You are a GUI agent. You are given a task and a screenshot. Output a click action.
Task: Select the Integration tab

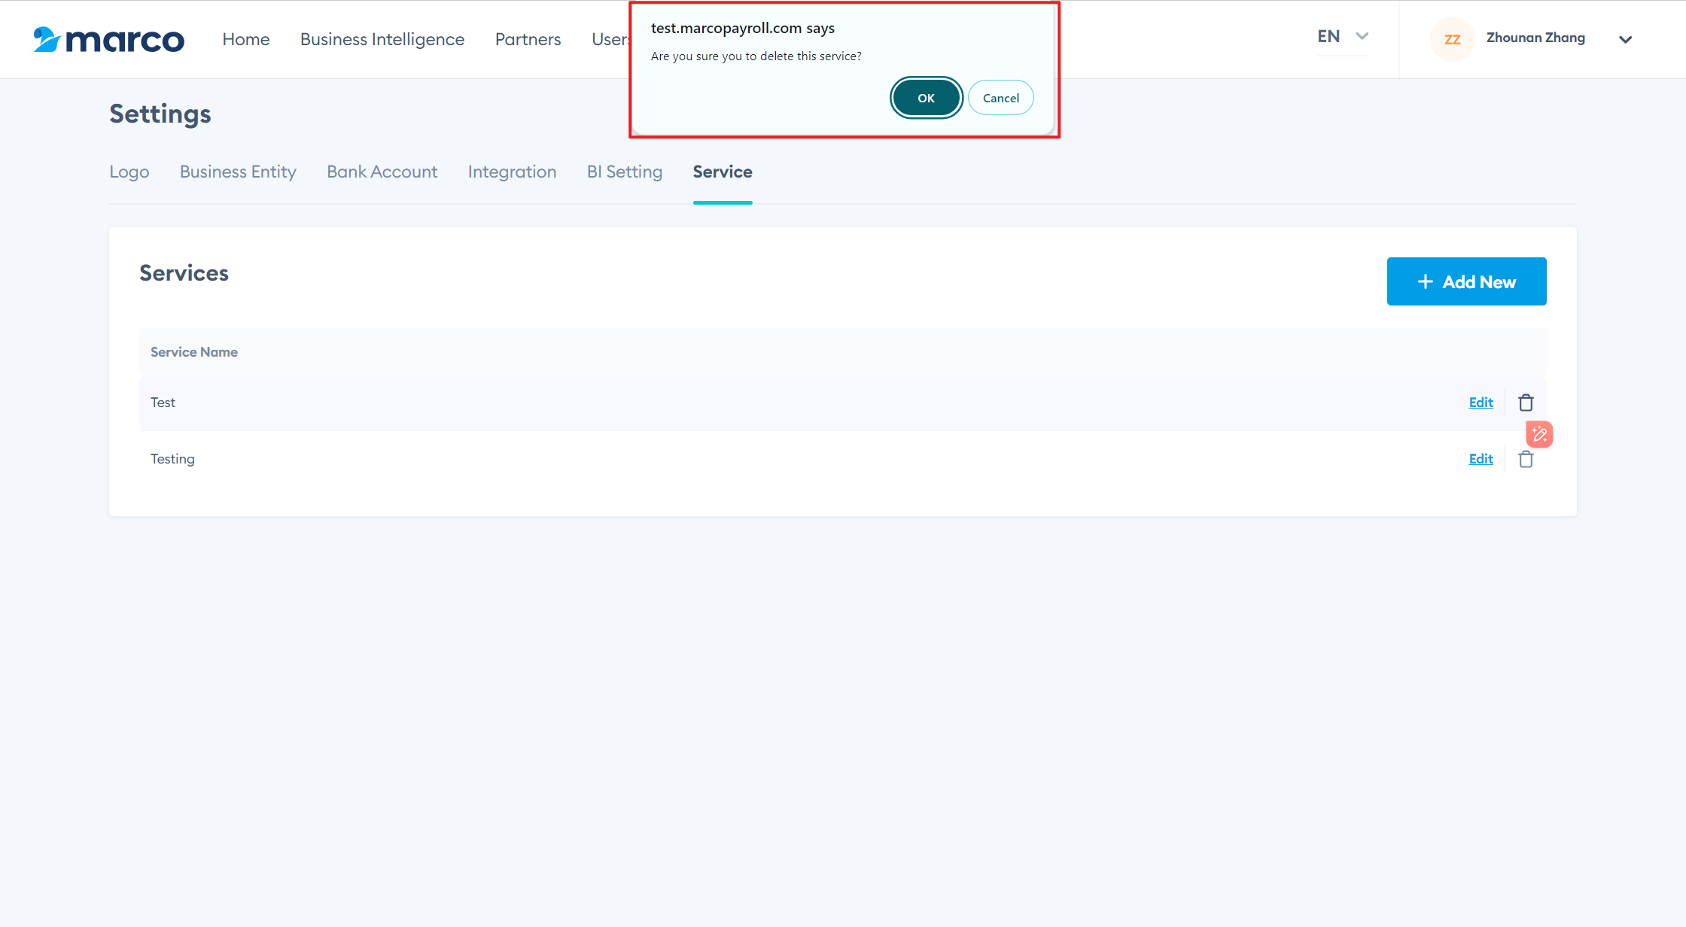click(x=512, y=172)
